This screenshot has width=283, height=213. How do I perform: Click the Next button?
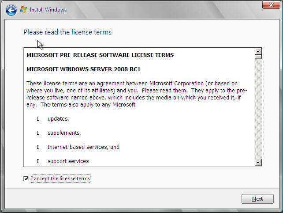point(257,199)
